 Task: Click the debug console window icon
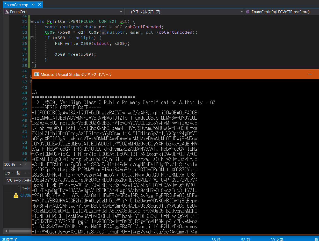[x=37, y=75]
